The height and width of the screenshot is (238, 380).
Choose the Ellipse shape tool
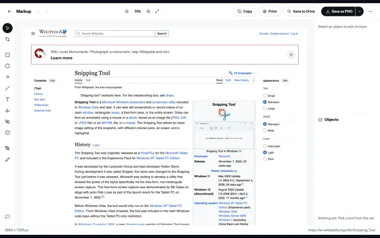tap(7, 66)
